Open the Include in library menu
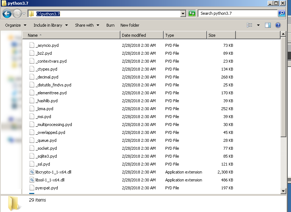This screenshot has height=212, width=291. [x=50, y=25]
